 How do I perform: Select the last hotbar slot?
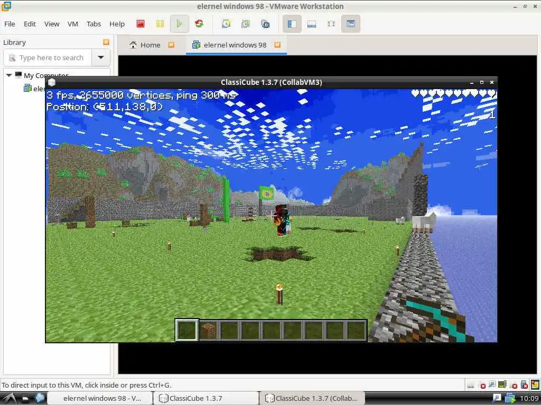[356, 330]
